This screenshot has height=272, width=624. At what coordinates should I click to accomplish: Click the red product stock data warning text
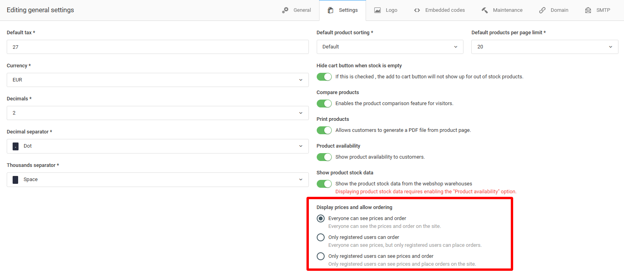[x=426, y=192]
